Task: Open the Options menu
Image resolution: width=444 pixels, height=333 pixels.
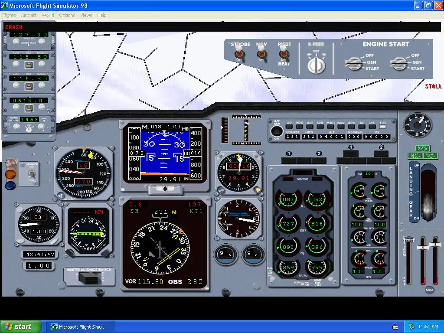Action: [67, 15]
